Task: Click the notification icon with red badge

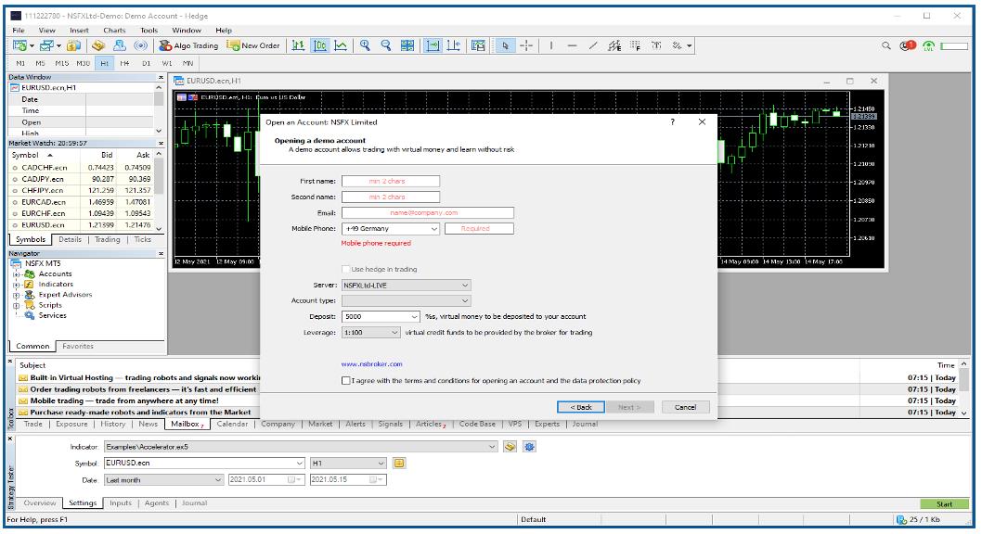Action: click(x=908, y=45)
